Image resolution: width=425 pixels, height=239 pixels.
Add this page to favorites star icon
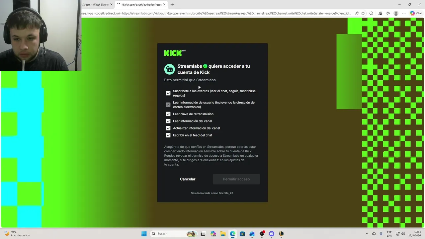363,13
